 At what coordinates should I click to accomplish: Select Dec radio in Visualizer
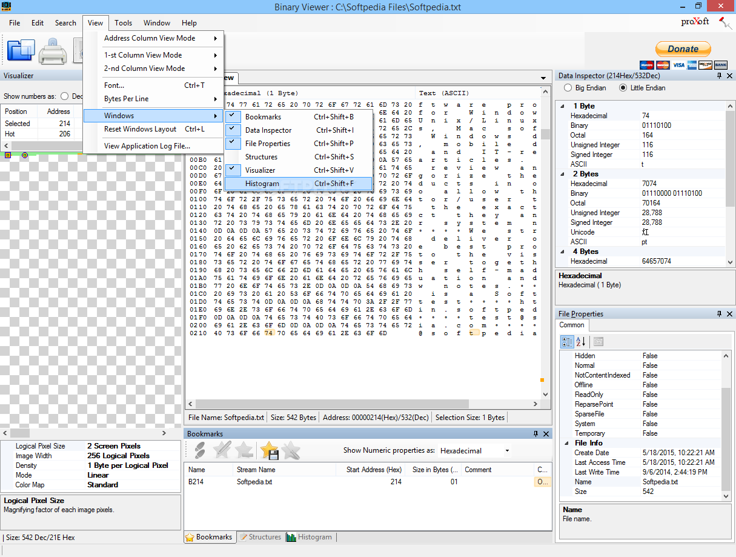(65, 96)
